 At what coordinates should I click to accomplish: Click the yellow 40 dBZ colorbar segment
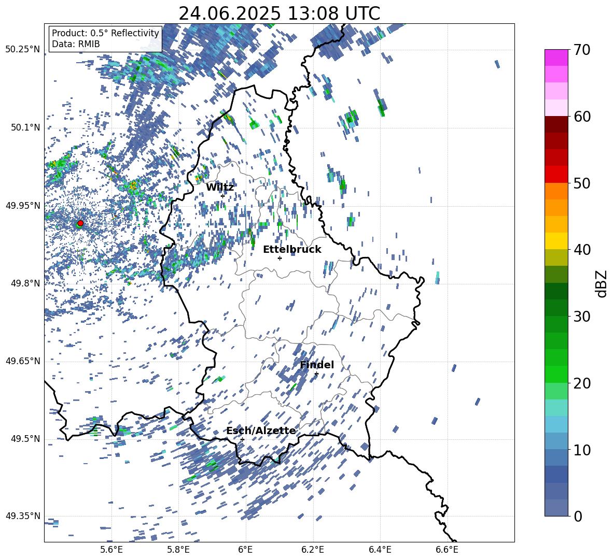(556, 241)
